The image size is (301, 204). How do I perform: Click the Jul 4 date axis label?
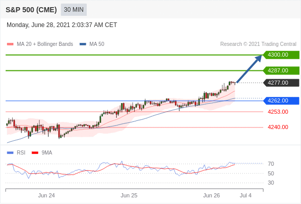[x=245, y=195]
